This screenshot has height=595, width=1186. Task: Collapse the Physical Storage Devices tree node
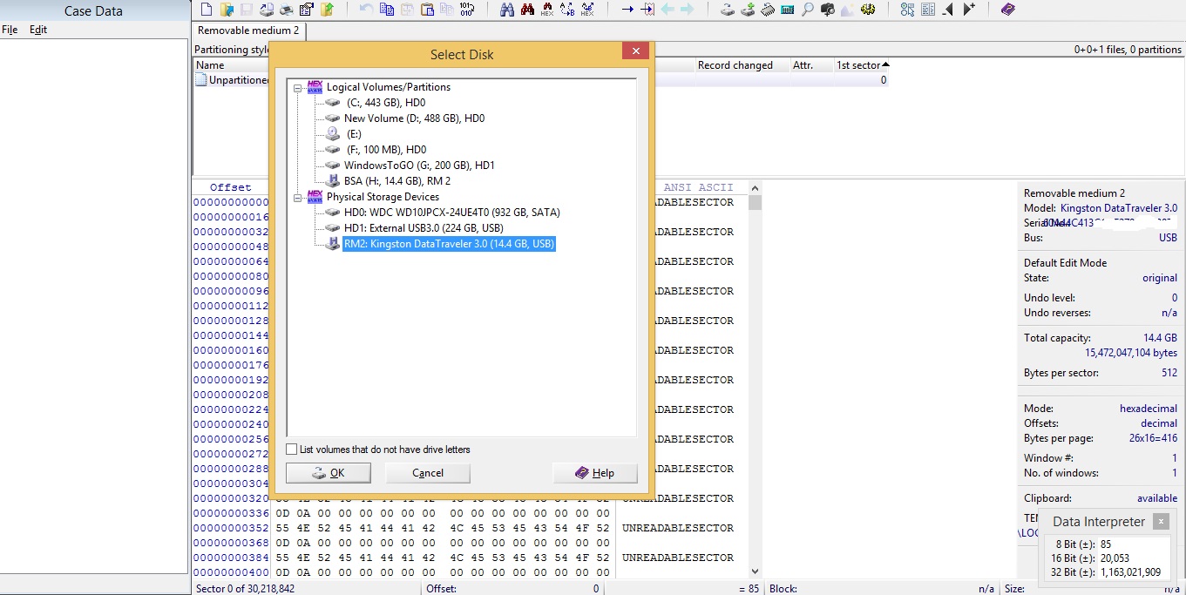pos(297,197)
